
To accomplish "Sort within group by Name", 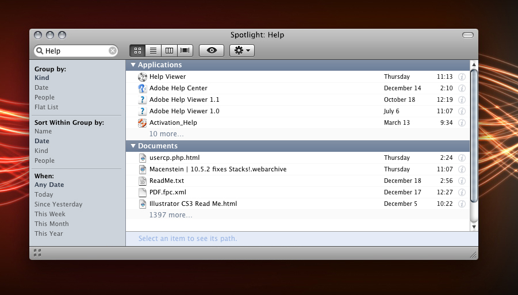I will click(43, 131).
